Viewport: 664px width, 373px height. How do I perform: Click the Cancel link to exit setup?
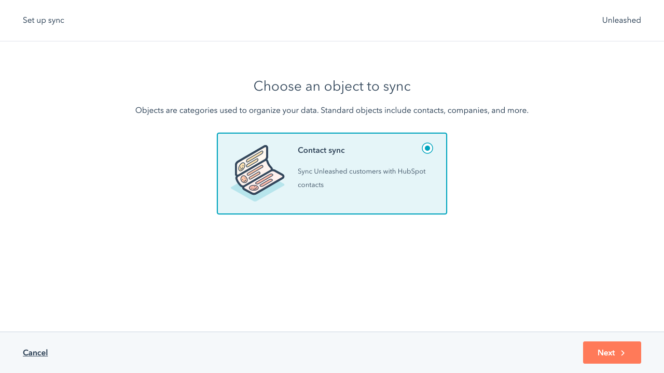click(x=35, y=353)
